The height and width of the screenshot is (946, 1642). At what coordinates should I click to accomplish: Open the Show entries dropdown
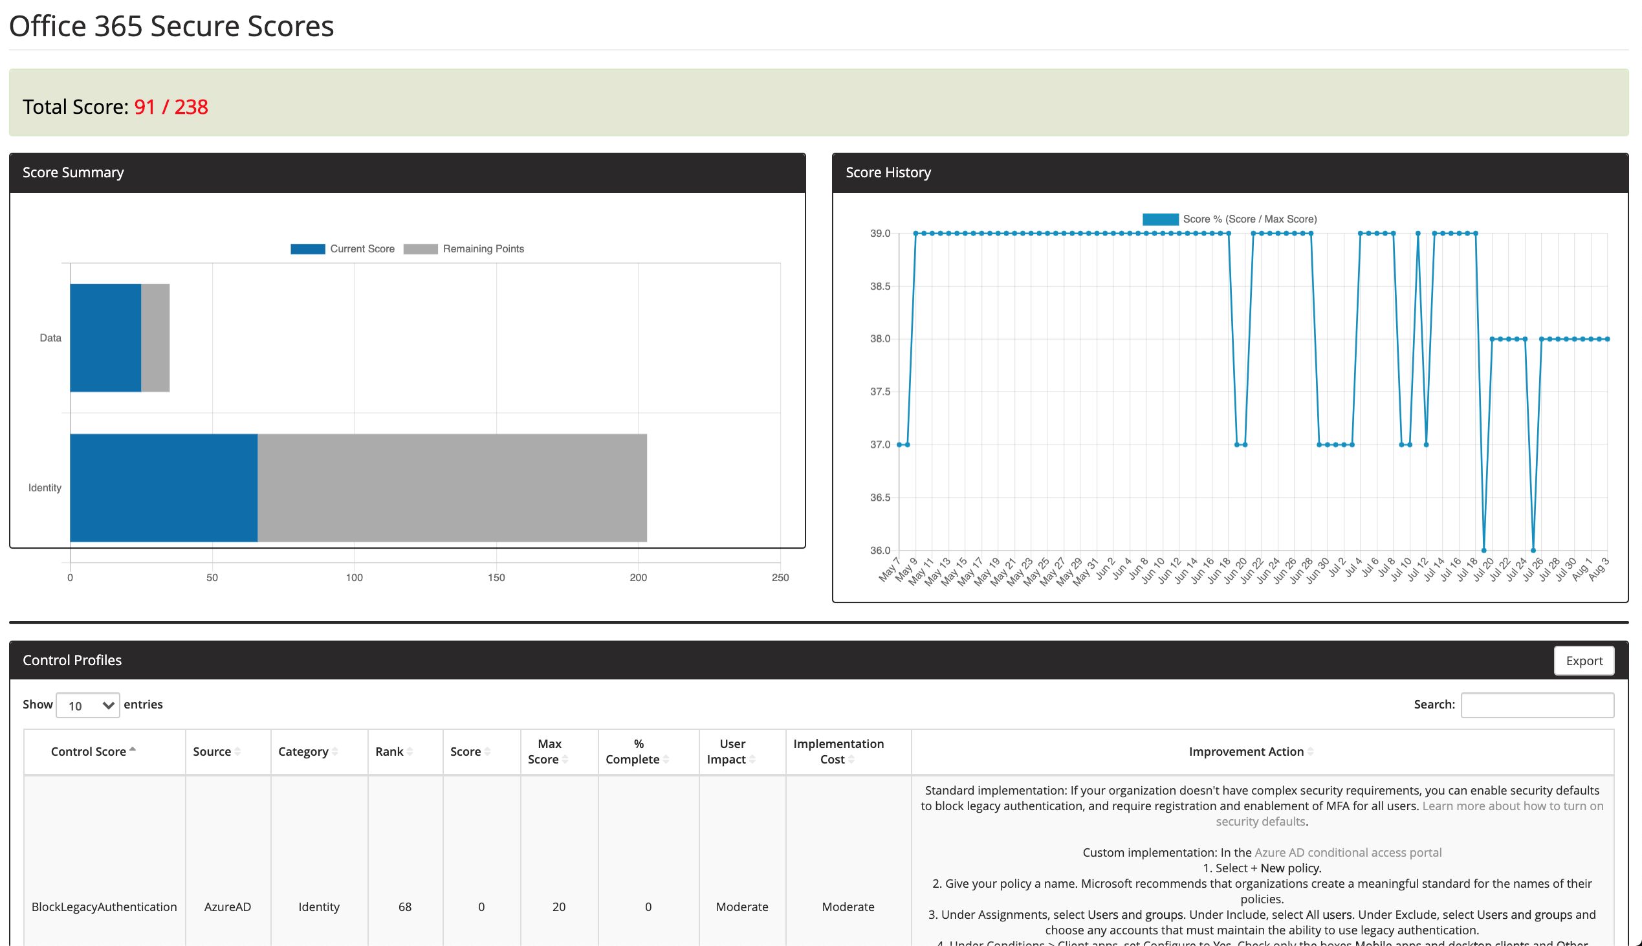[87, 705]
